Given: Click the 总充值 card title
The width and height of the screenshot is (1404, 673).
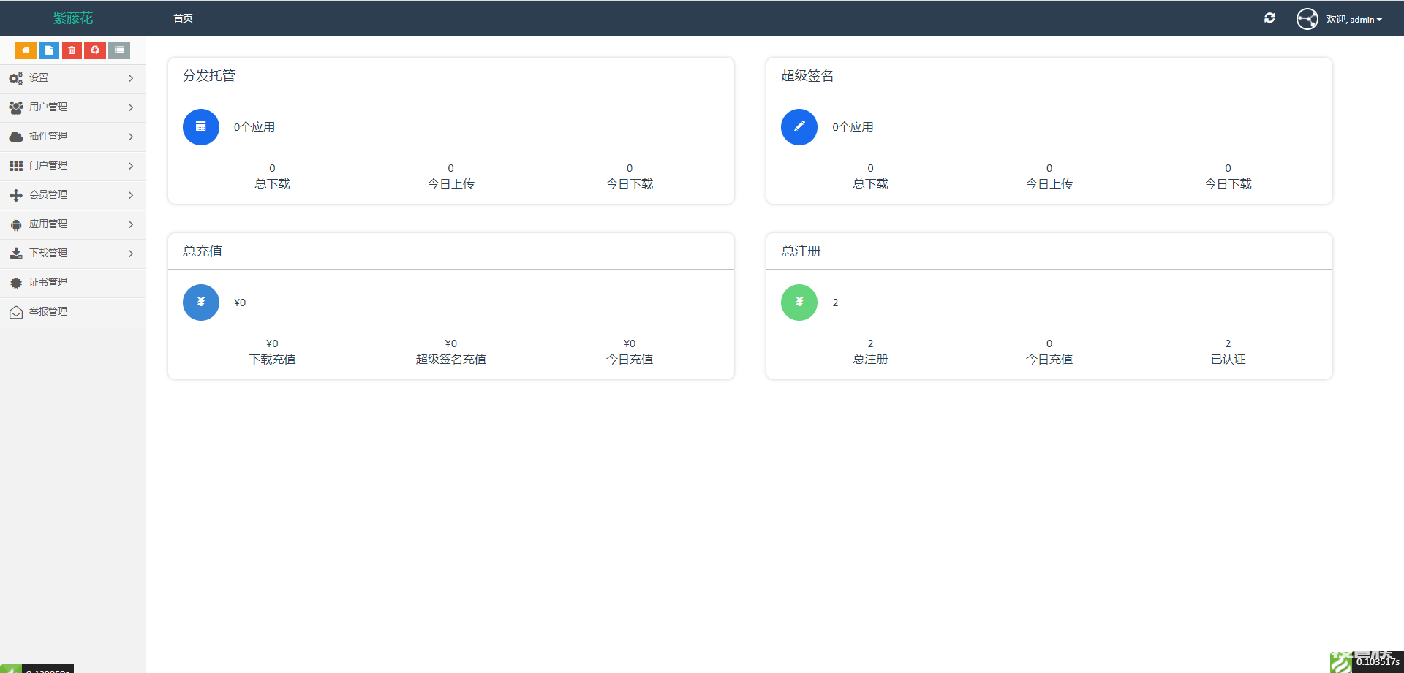Looking at the screenshot, I should click(203, 251).
